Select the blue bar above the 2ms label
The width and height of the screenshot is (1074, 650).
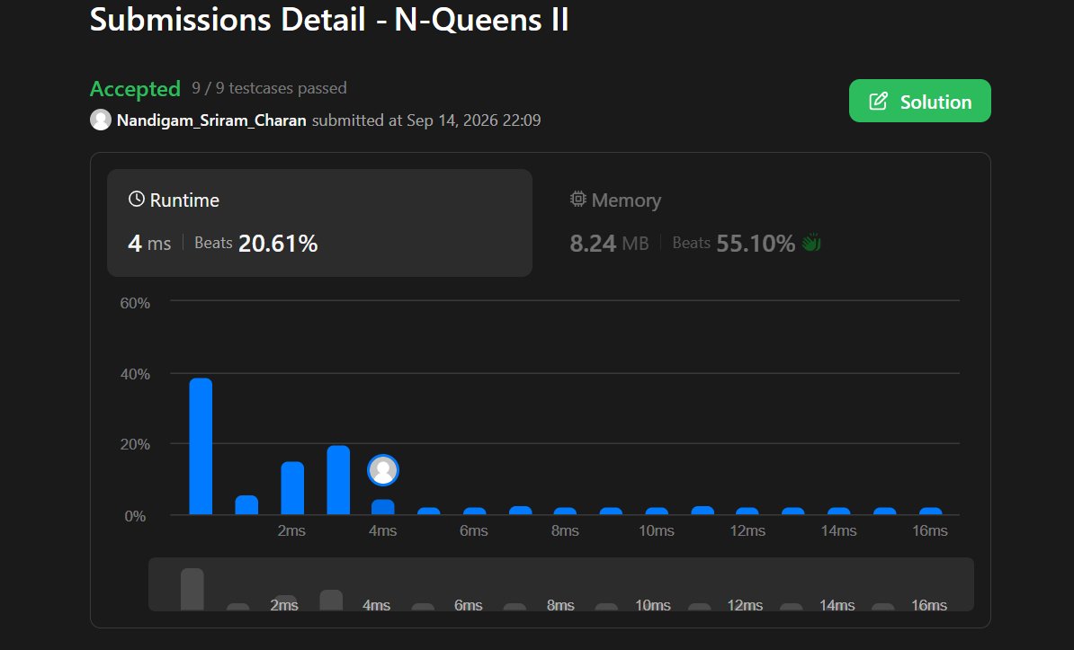click(x=292, y=487)
